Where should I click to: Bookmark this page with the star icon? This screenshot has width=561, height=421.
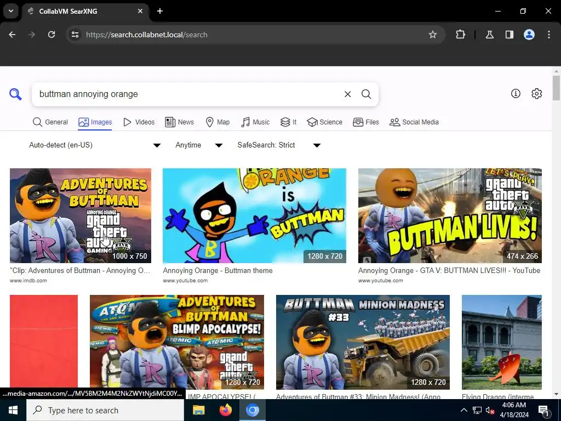[433, 35]
